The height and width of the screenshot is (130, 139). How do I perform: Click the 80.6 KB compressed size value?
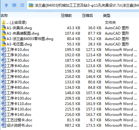95,82
